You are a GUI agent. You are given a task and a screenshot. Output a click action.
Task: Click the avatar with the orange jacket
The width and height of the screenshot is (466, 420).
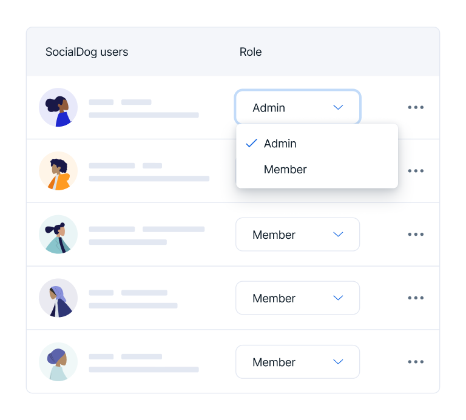coord(58,171)
